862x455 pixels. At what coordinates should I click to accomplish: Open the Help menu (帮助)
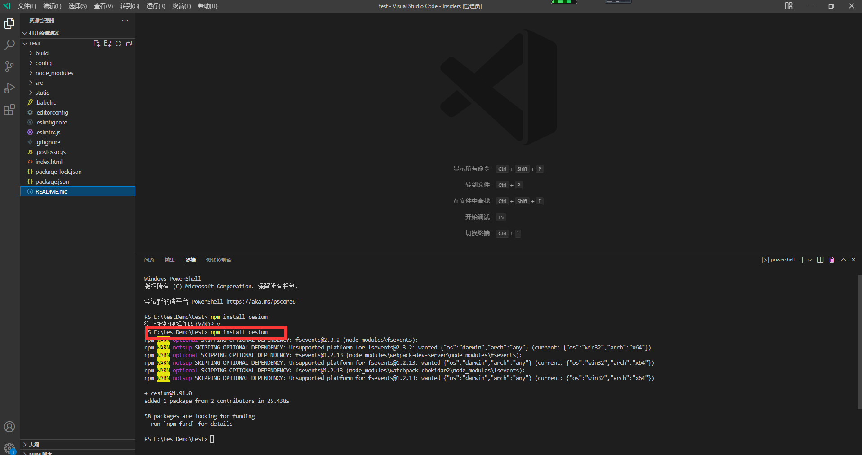click(207, 6)
